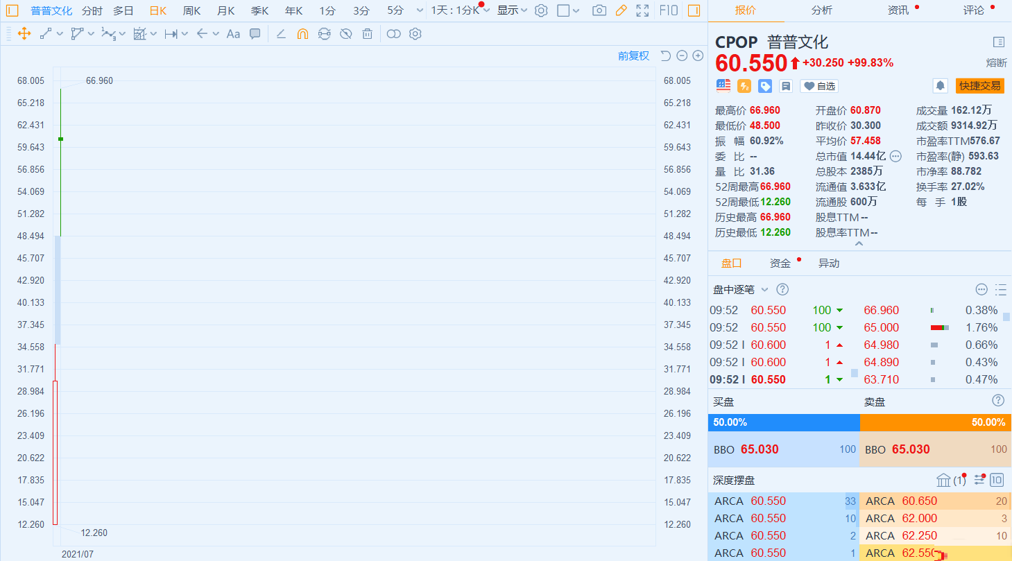Select the text annotation Aa tool
The width and height of the screenshot is (1012, 561).
(x=233, y=34)
